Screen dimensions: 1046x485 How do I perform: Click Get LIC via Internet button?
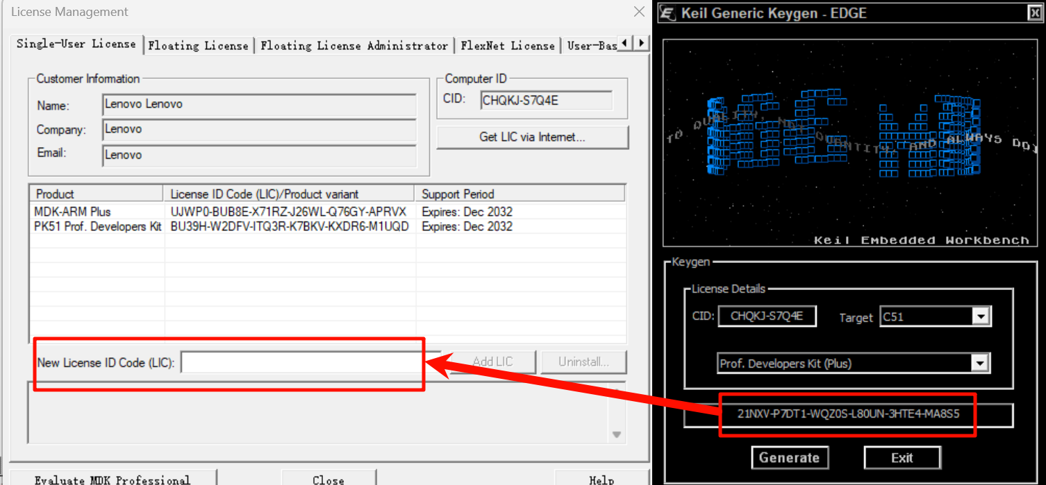pyautogui.click(x=532, y=137)
